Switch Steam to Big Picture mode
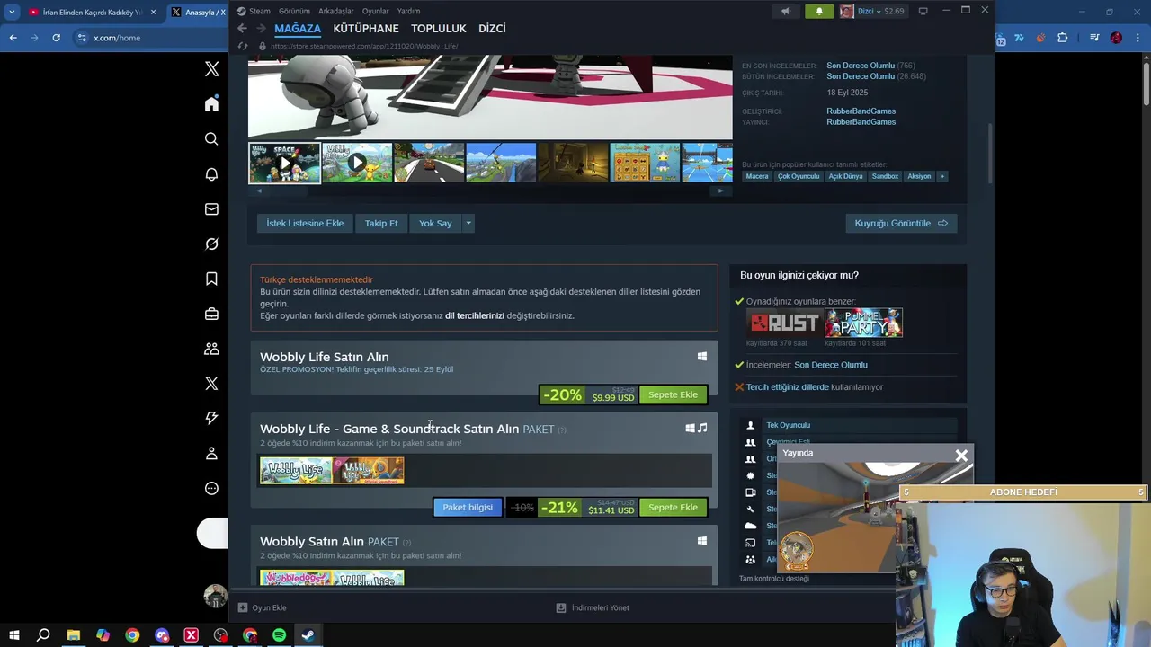The height and width of the screenshot is (647, 1151). 923,11
